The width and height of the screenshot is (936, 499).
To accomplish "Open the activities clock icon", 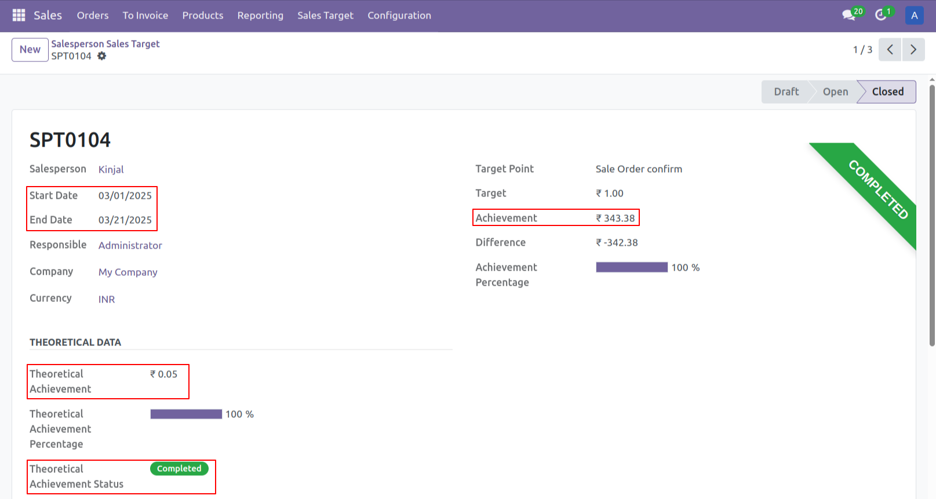I will [881, 15].
